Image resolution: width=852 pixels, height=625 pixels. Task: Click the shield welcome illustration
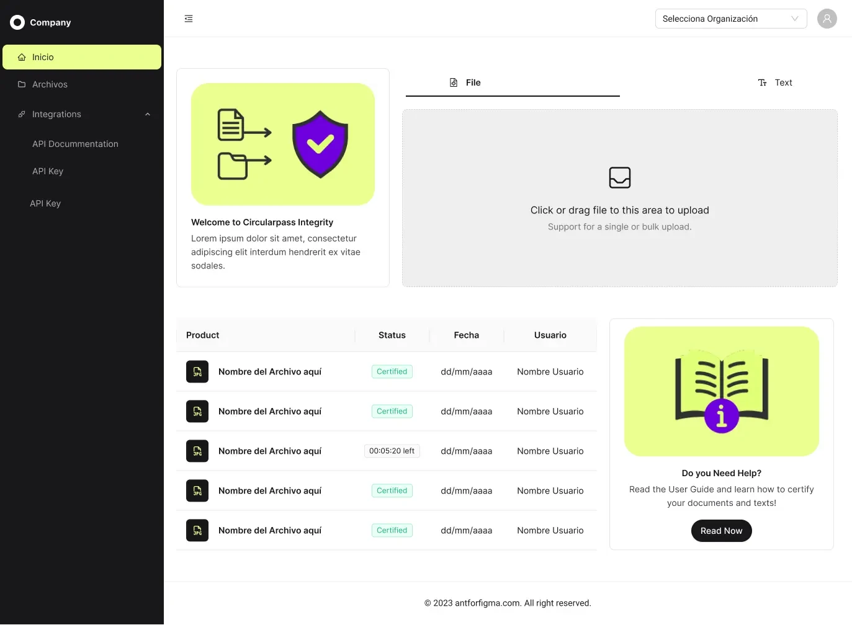283,144
